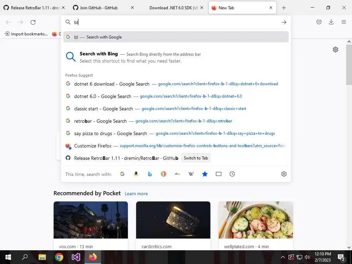This screenshot has width=352, height=264.
Task: Choose the Search with Bing shortcut
Action: point(176,57)
